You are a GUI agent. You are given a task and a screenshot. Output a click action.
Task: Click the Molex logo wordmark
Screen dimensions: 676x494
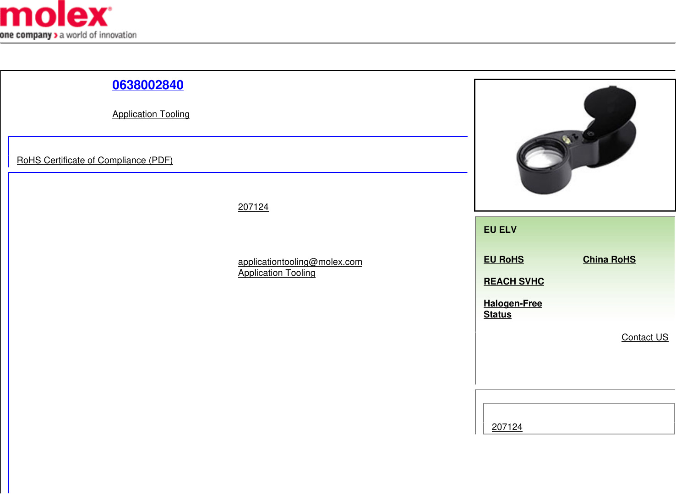pos(55,15)
